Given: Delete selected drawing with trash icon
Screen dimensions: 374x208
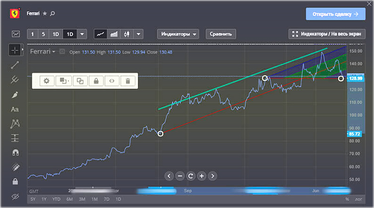Looking at the screenshot, I should 127,81.
